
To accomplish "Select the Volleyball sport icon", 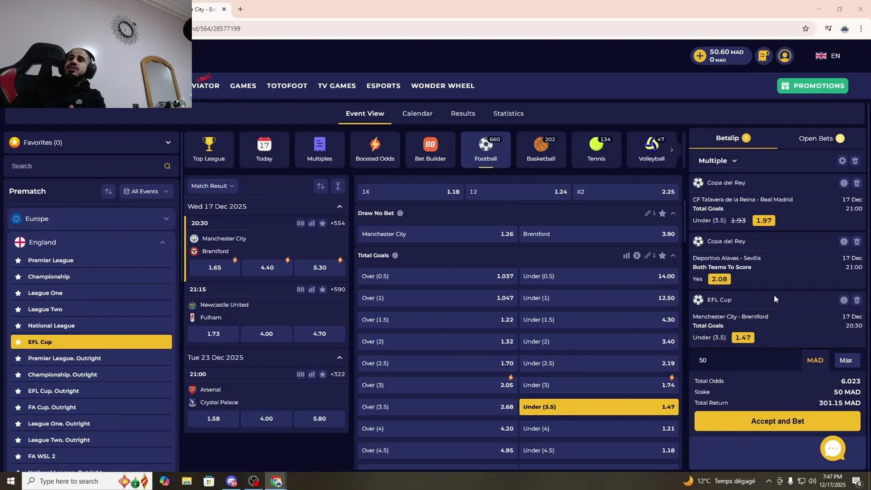I will click(x=651, y=148).
